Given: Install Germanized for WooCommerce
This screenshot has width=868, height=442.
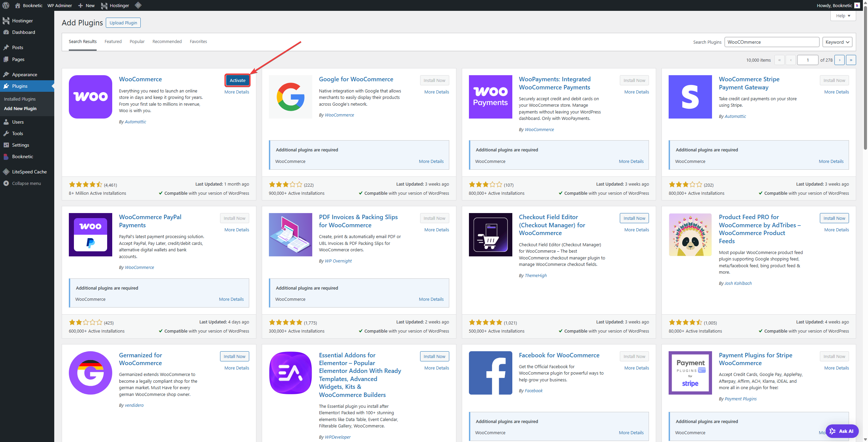Looking at the screenshot, I should [x=235, y=356].
